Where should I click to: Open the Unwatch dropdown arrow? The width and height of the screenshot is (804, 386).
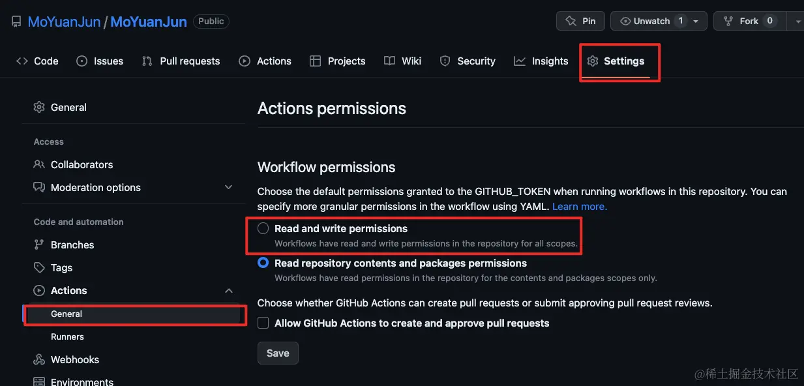696,21
